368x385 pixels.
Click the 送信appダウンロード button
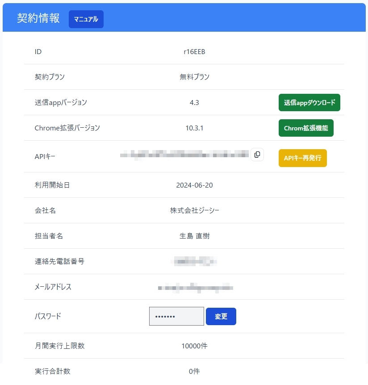(x=309, y=102)
